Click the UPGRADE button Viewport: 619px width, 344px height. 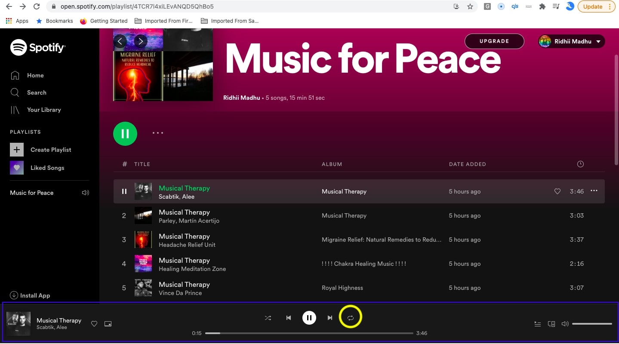coord(494,41)
